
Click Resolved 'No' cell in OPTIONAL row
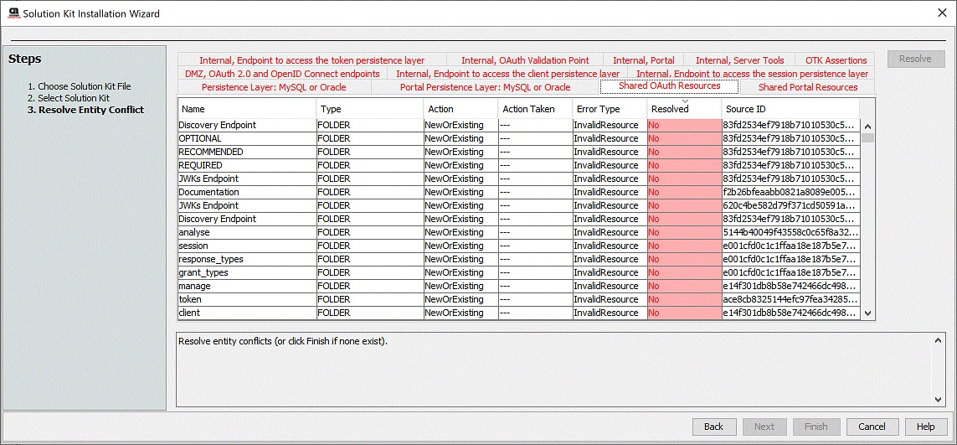[684, 138]
